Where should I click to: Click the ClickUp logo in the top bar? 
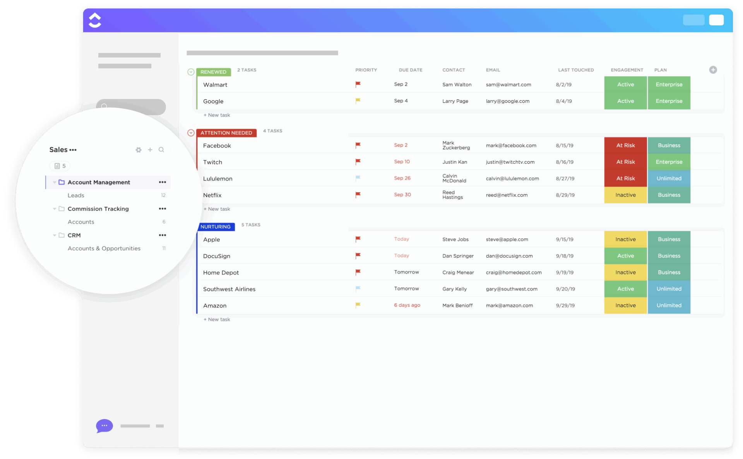tap(95, 20)
